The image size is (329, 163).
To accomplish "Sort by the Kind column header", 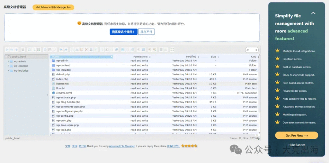I will [253, 57].
